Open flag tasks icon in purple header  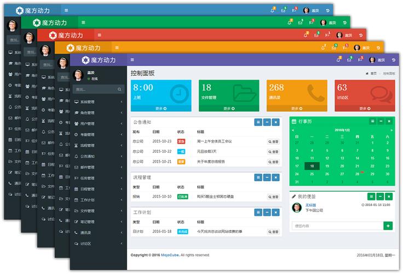(x=360, y=60)
